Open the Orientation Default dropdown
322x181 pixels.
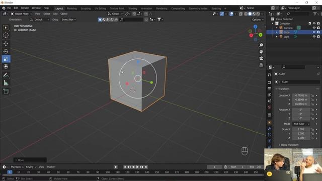click(x=39, y=20)
